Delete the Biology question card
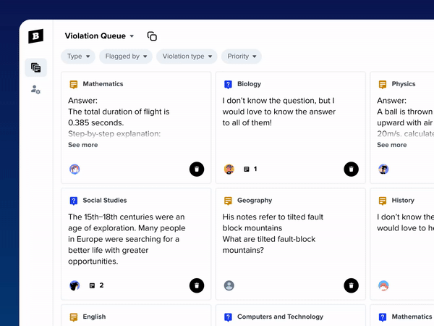434x326 pixels. click(351, 169)
